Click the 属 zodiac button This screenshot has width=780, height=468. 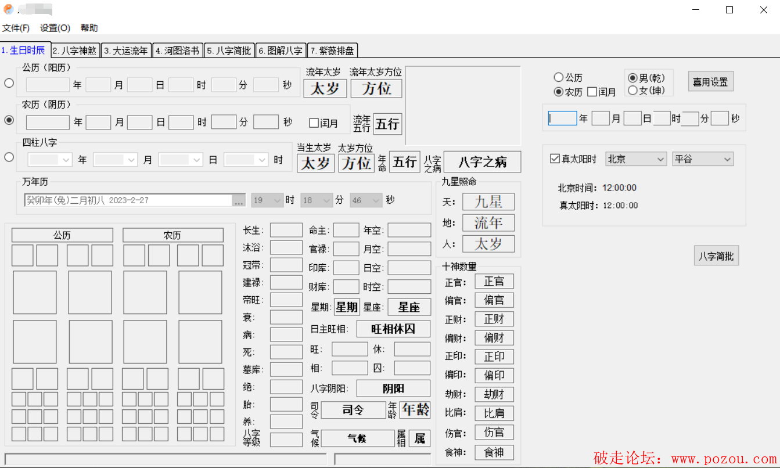coord(419,438)
